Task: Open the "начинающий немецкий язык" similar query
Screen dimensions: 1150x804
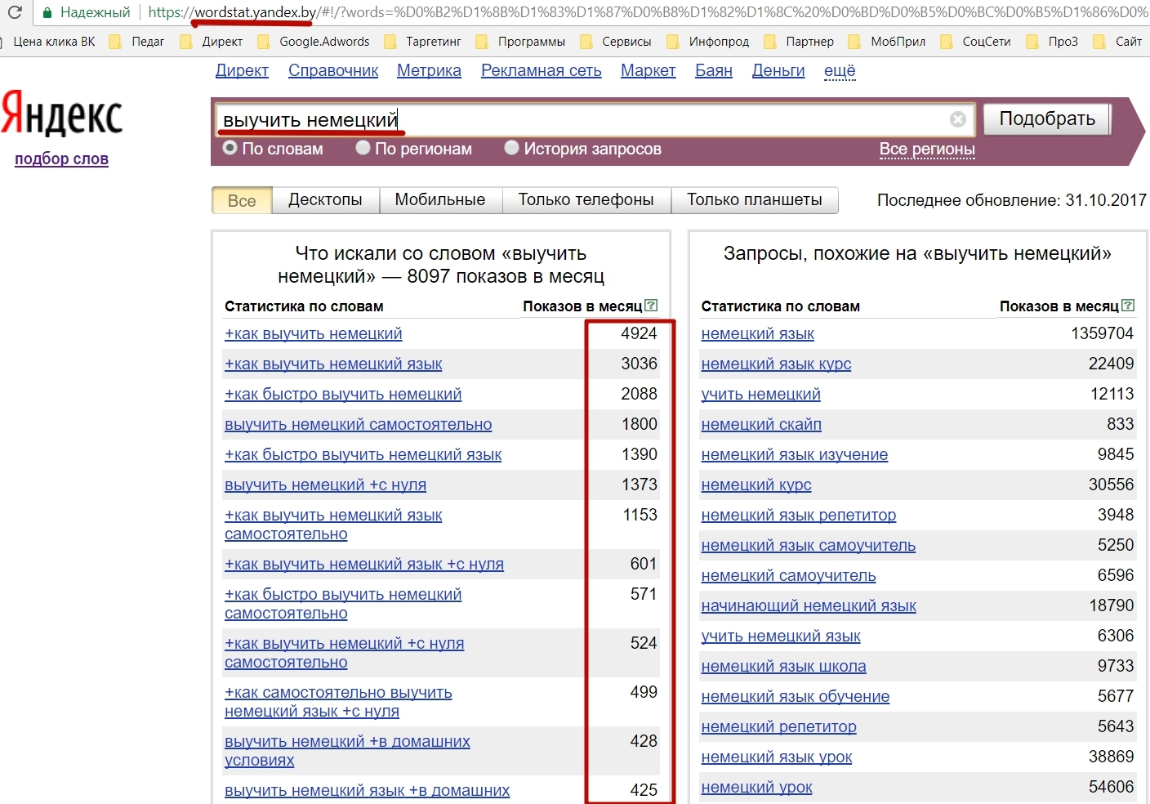Action: 809,605
